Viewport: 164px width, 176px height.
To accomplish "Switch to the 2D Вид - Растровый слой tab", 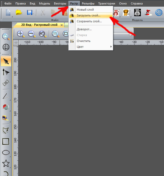I will point(39,25).
